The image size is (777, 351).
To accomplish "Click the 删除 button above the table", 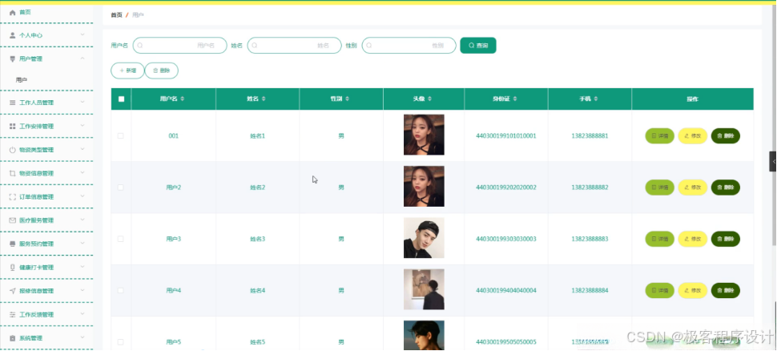I will (162, 71).
